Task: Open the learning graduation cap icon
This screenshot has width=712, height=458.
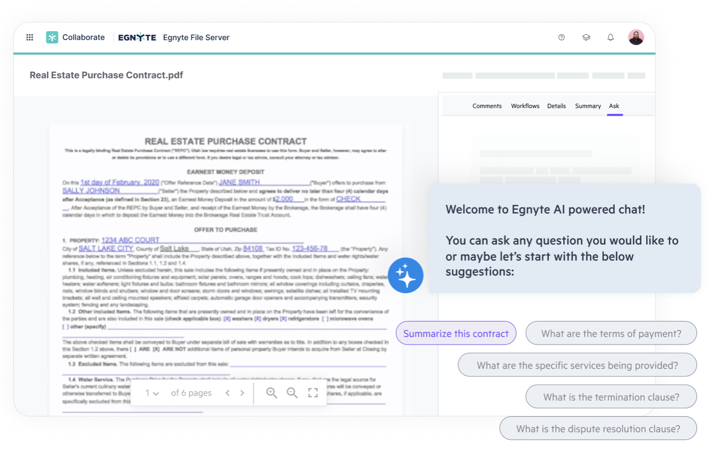Action: 586,37
